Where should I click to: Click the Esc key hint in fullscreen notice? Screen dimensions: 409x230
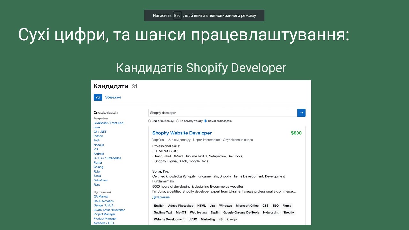[x=177, y=15]
